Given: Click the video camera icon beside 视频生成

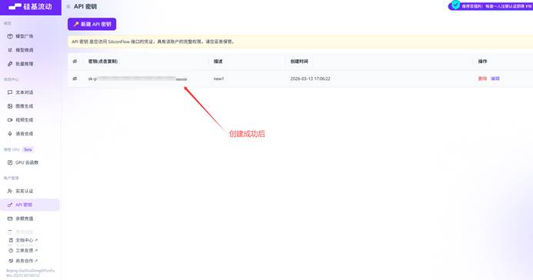Looking at the screenshot, I should pyautogui.click(x=10, y=120).
